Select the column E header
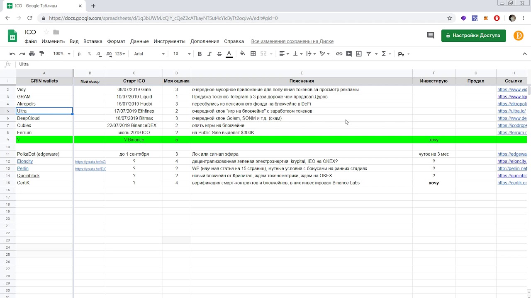Viewport: 531px width, 298px height. pyautogui.click(x=302, y=73)
